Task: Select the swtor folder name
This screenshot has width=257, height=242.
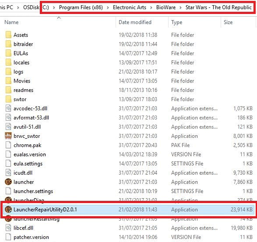Action: click(20, 99)
